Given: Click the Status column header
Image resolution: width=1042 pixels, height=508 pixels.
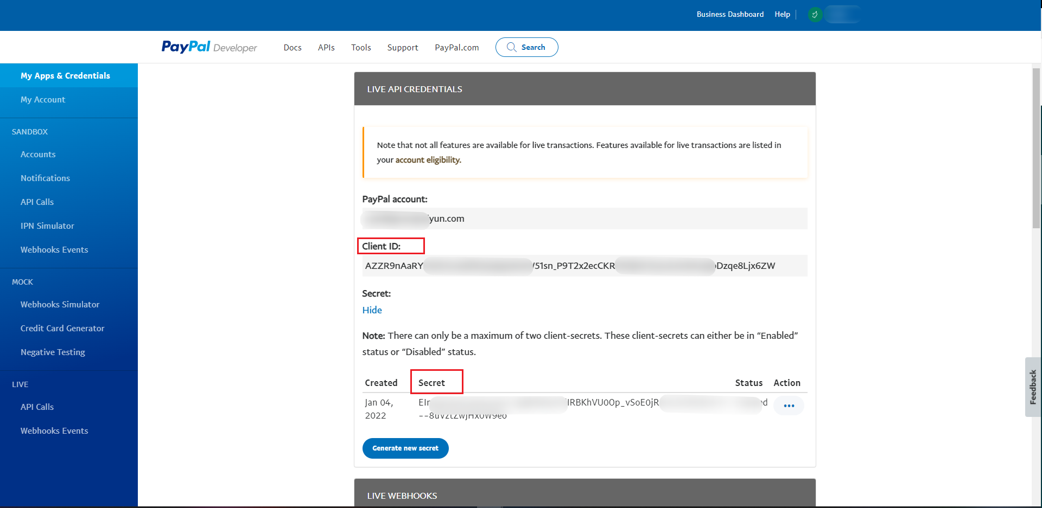Looking at the screenshot, I should pos(748,383).
